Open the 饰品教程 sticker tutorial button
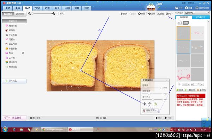Image resolution: width=212 pixels, height=139 pixels. (x=14, y=118)
